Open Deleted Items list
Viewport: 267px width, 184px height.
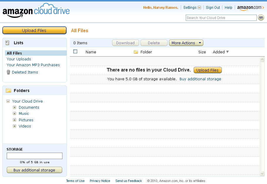25,72
